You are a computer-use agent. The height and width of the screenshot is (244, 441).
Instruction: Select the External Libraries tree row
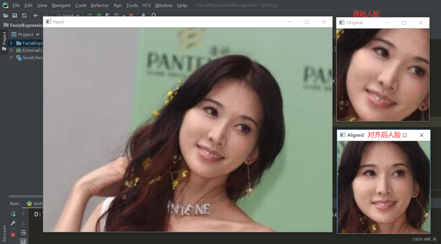point(26,50)
